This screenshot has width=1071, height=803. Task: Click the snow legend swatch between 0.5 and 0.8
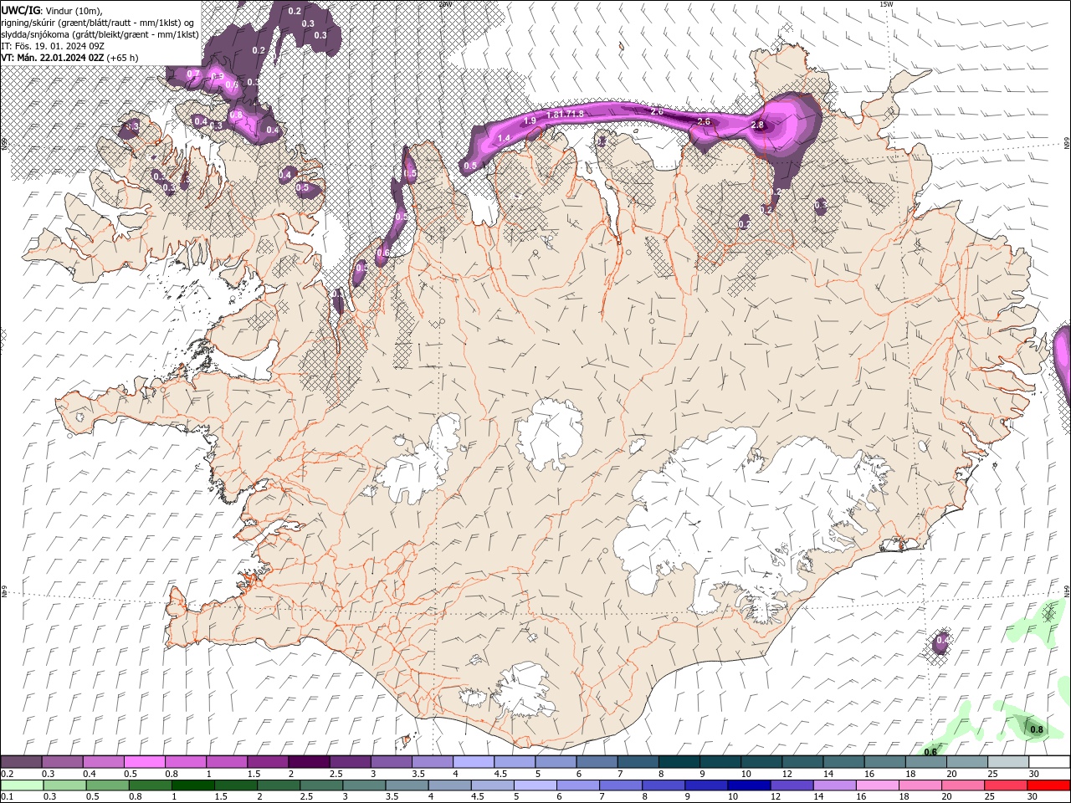[145, 762]
